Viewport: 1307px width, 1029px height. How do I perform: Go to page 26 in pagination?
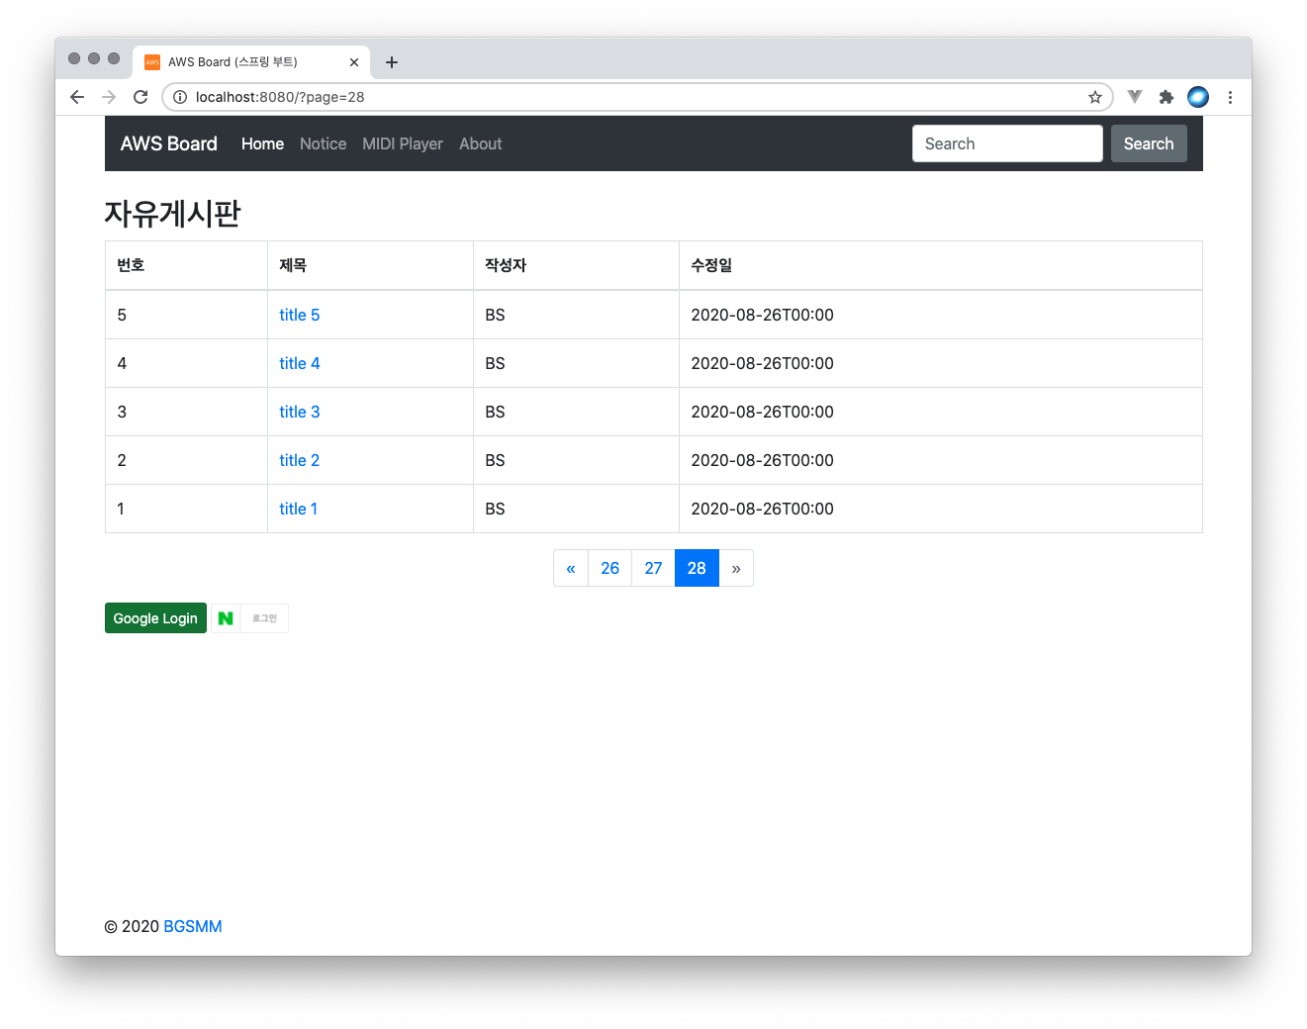pyautogui.click(x=609, y=568)
